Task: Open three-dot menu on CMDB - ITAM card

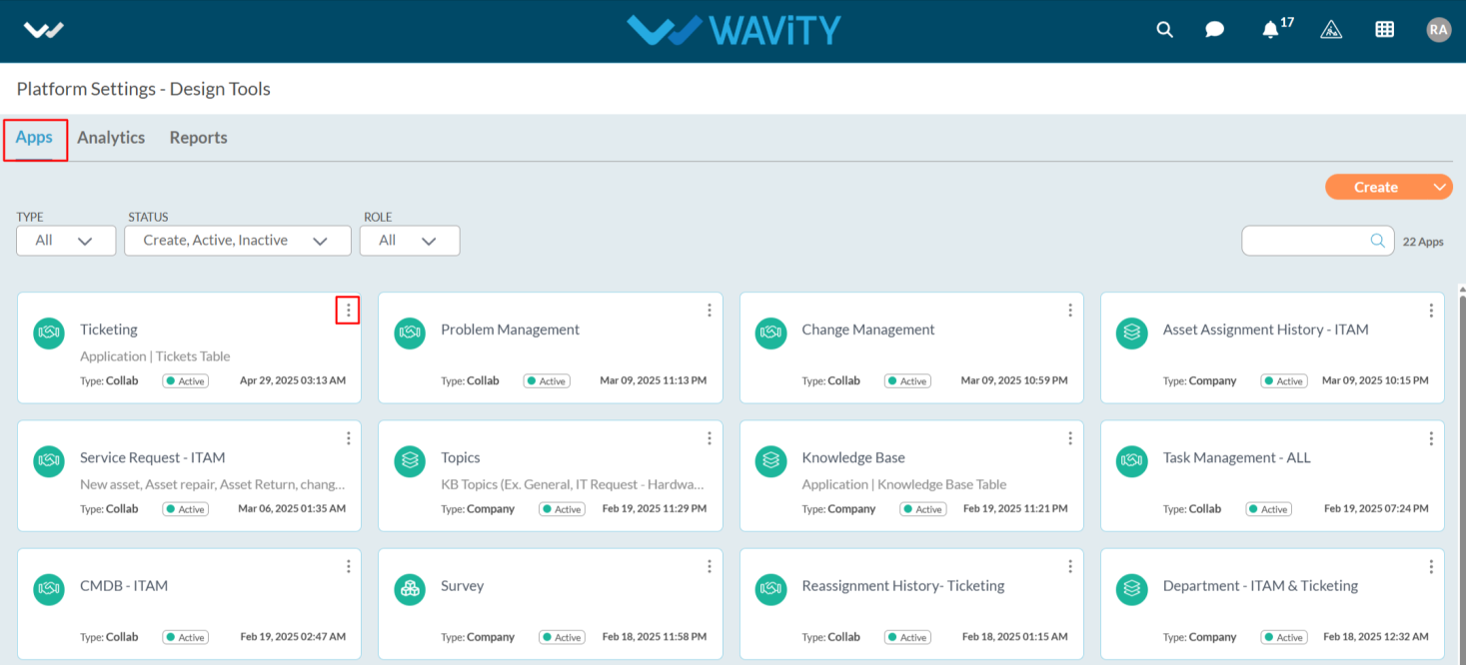Action: (348, 566)
